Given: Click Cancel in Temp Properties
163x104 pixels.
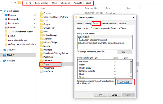Looking at the screenshot, I should (x=114, y=95).
